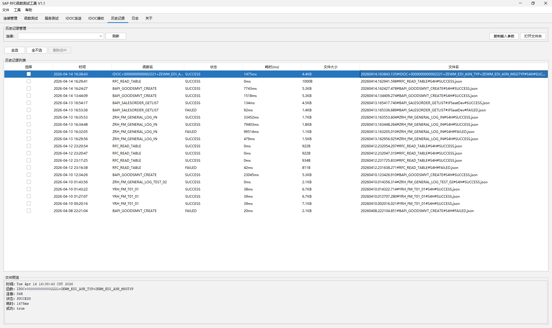This screenshot has width=552, height=328.
Task: Open the 帮助 menu
Action: (x=29, y=10)
